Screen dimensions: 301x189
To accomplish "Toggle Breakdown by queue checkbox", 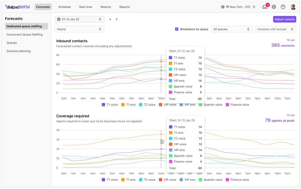I will point(177,29).
